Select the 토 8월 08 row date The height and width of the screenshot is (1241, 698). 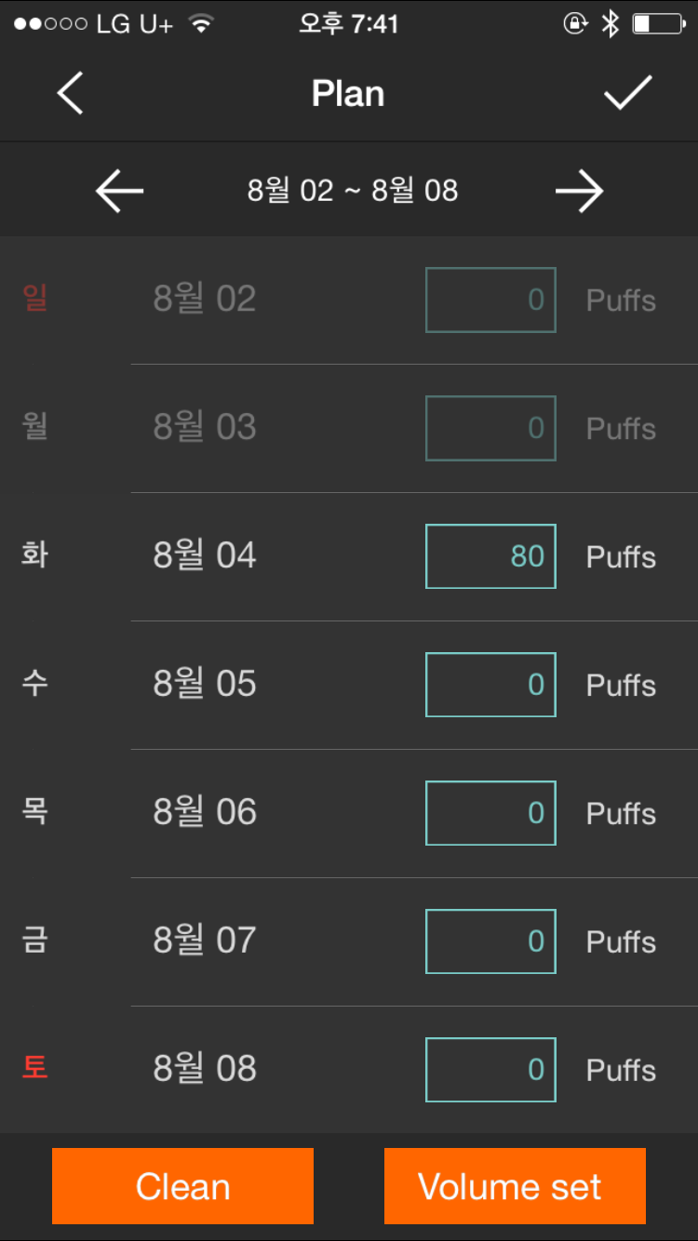(x=205, y=1070)
